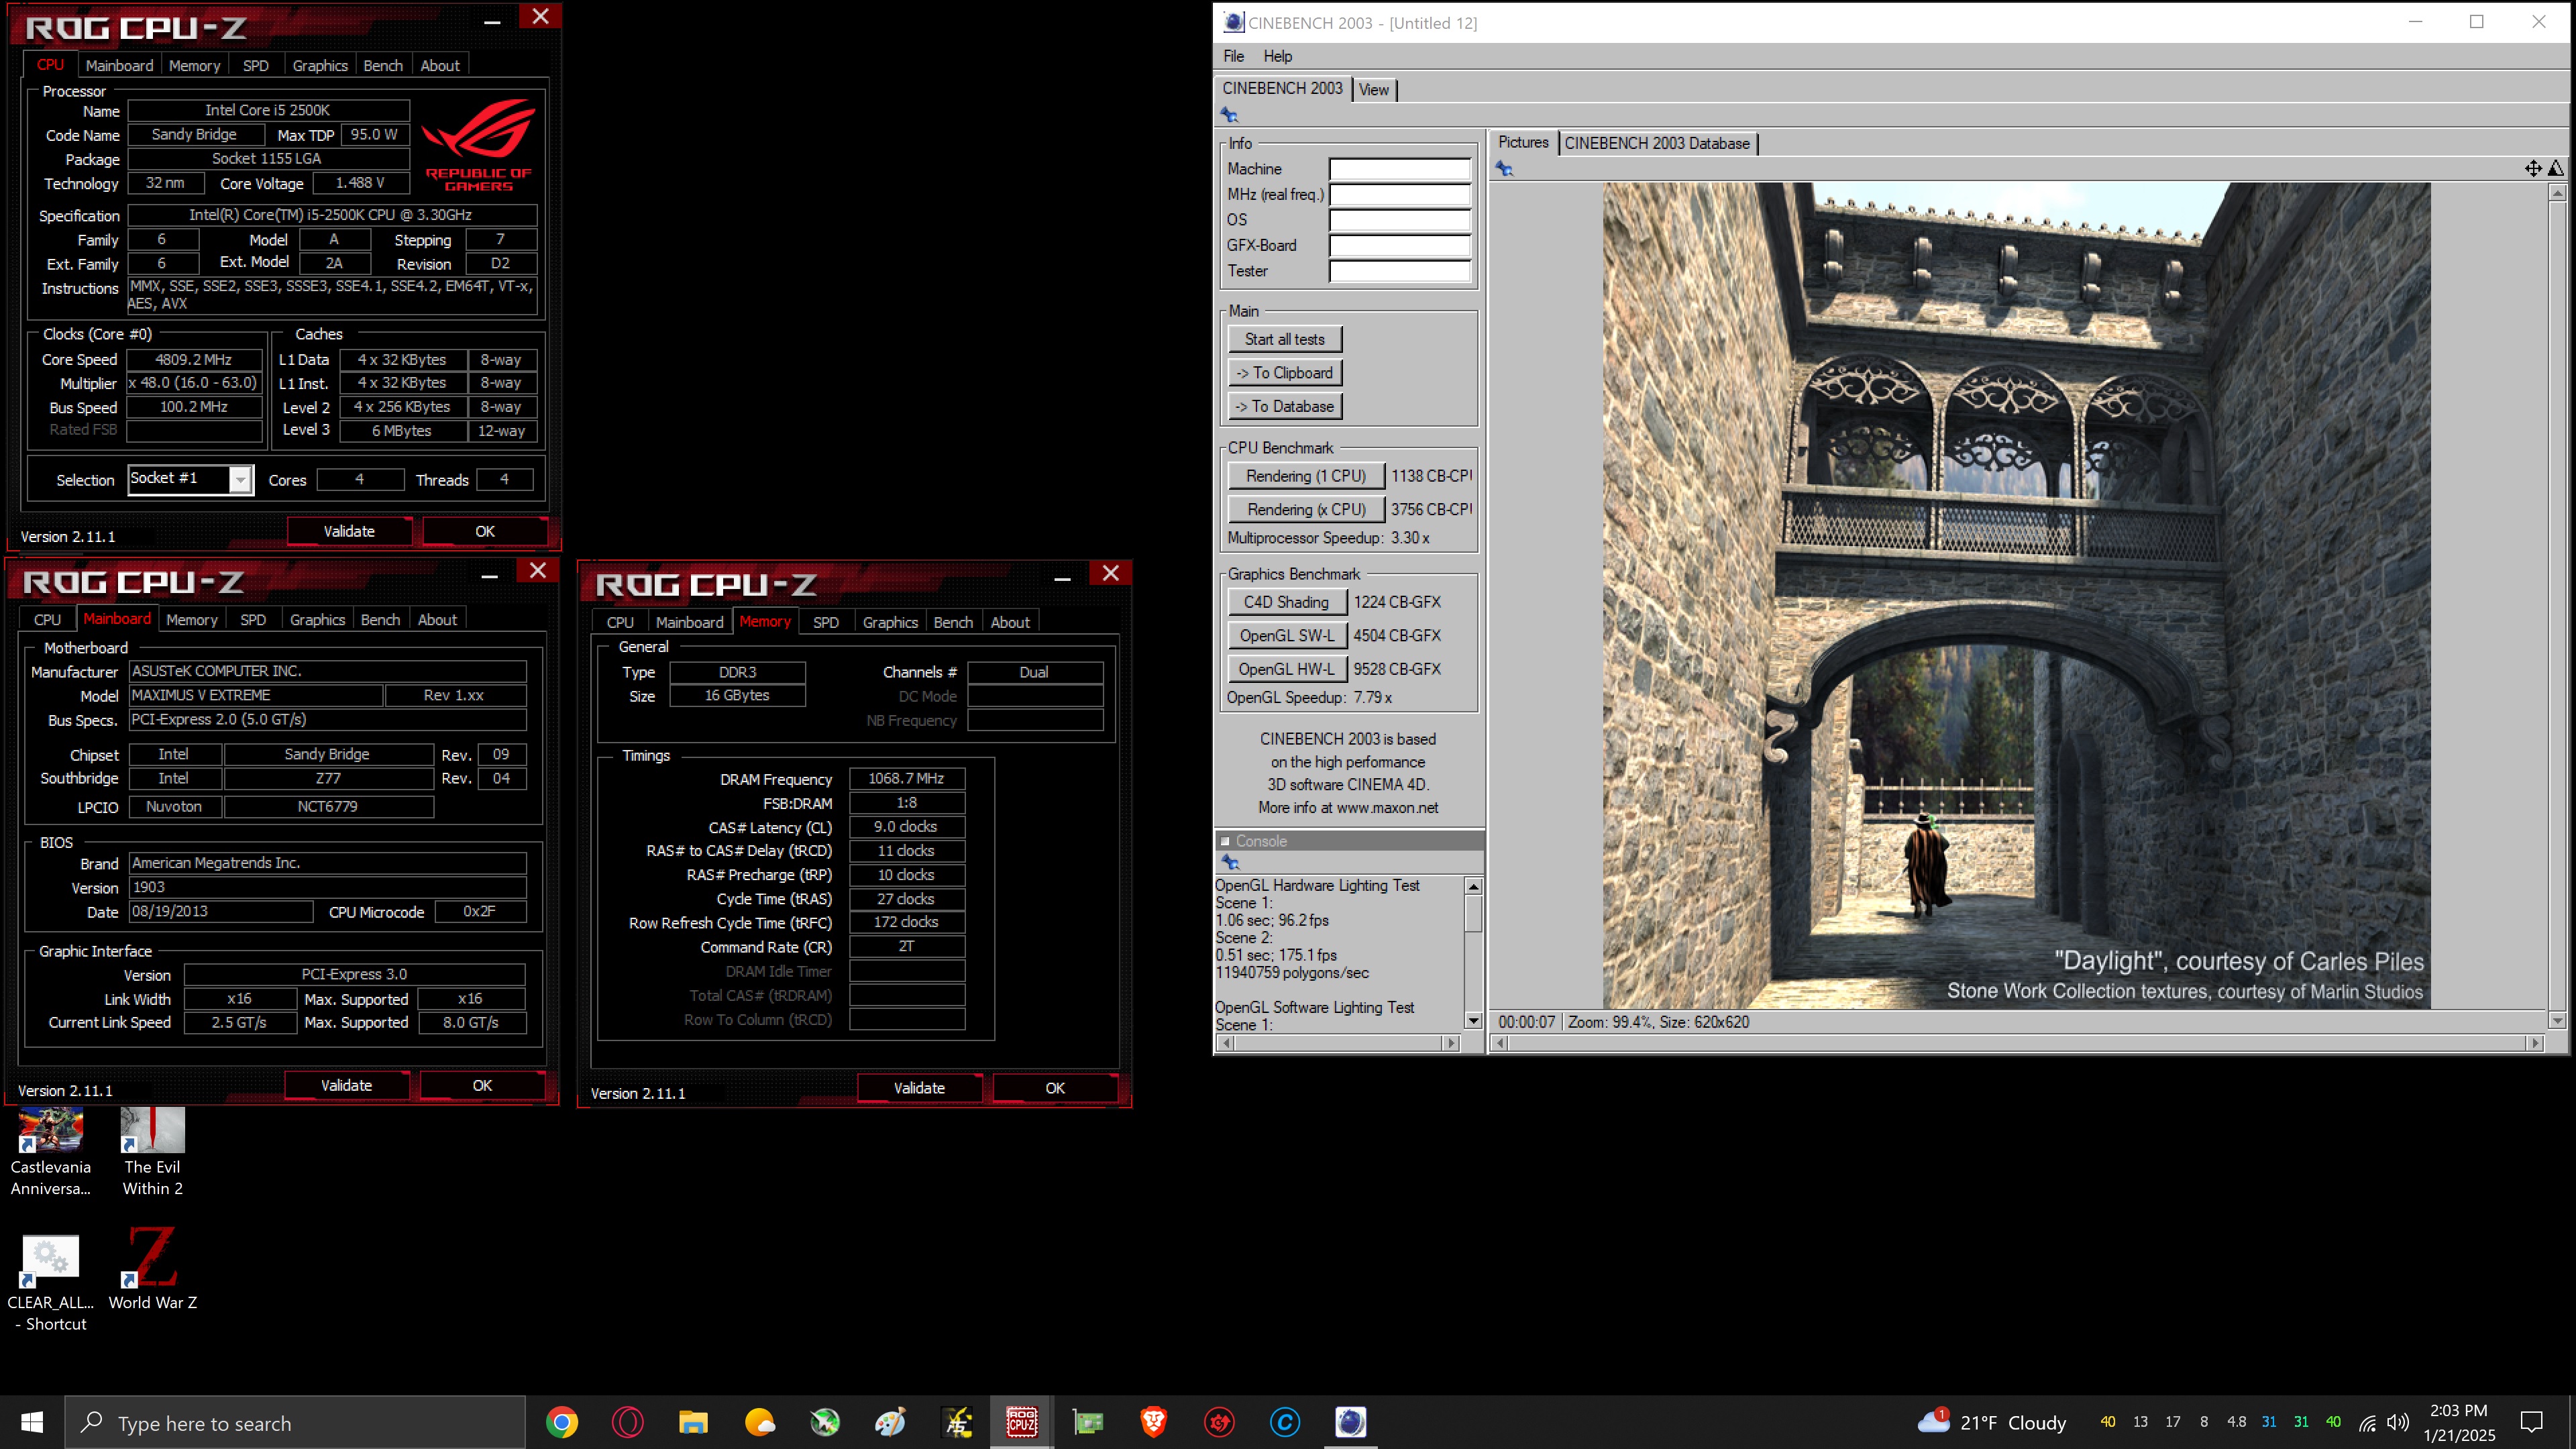This screenshot has width=2576, height=1449.
Task: Select the CLEAR_ALL shortcut desktop icon
Action: (51, 1284)
